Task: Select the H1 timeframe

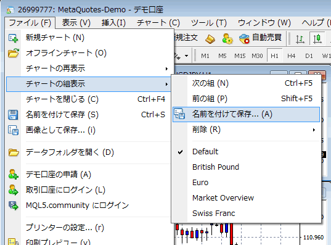Action: (x=274, y=56)
